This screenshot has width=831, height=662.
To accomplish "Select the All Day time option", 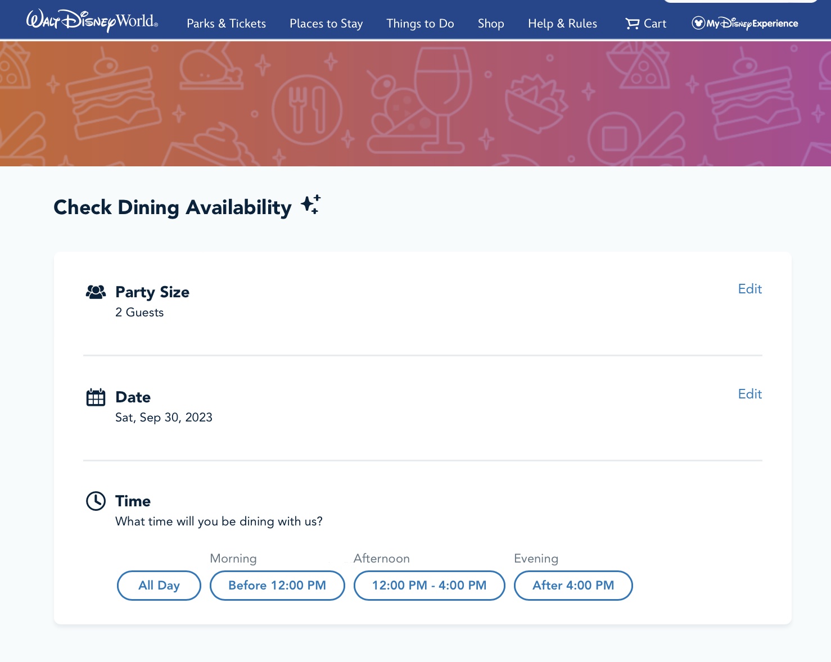I will tap(159, 585).
